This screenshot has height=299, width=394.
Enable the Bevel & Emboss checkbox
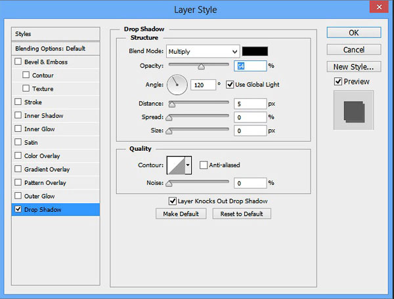coord(18,62)
